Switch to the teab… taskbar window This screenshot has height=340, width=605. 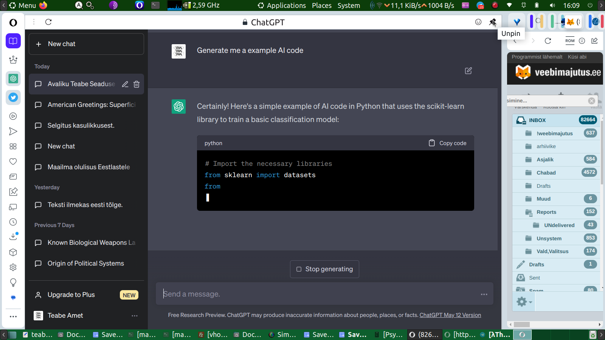pos(38,335)
